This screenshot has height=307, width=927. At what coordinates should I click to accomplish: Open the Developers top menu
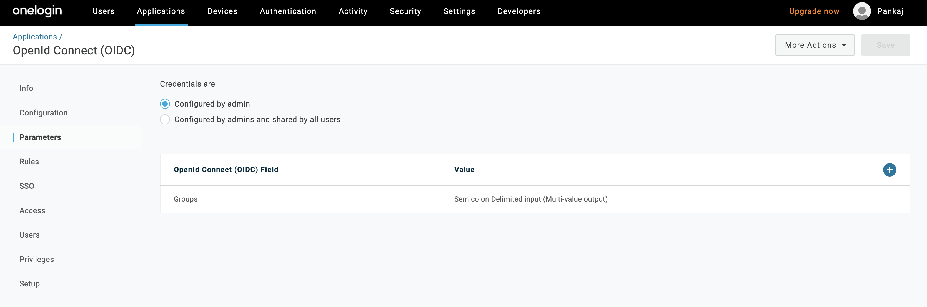tap(518, 11)
